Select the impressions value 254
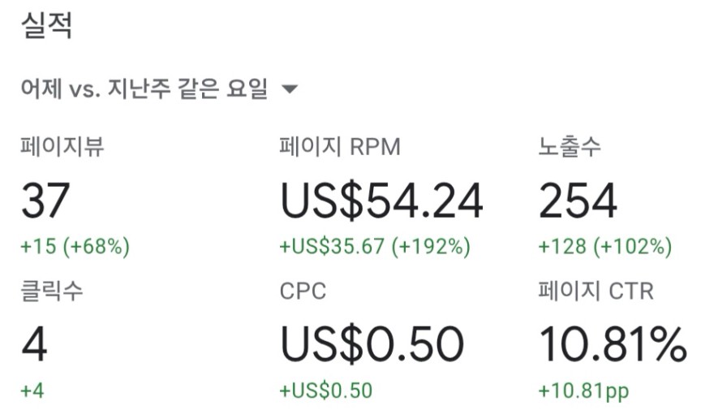The width and height of the screenshot is (701, 419). 578,201
